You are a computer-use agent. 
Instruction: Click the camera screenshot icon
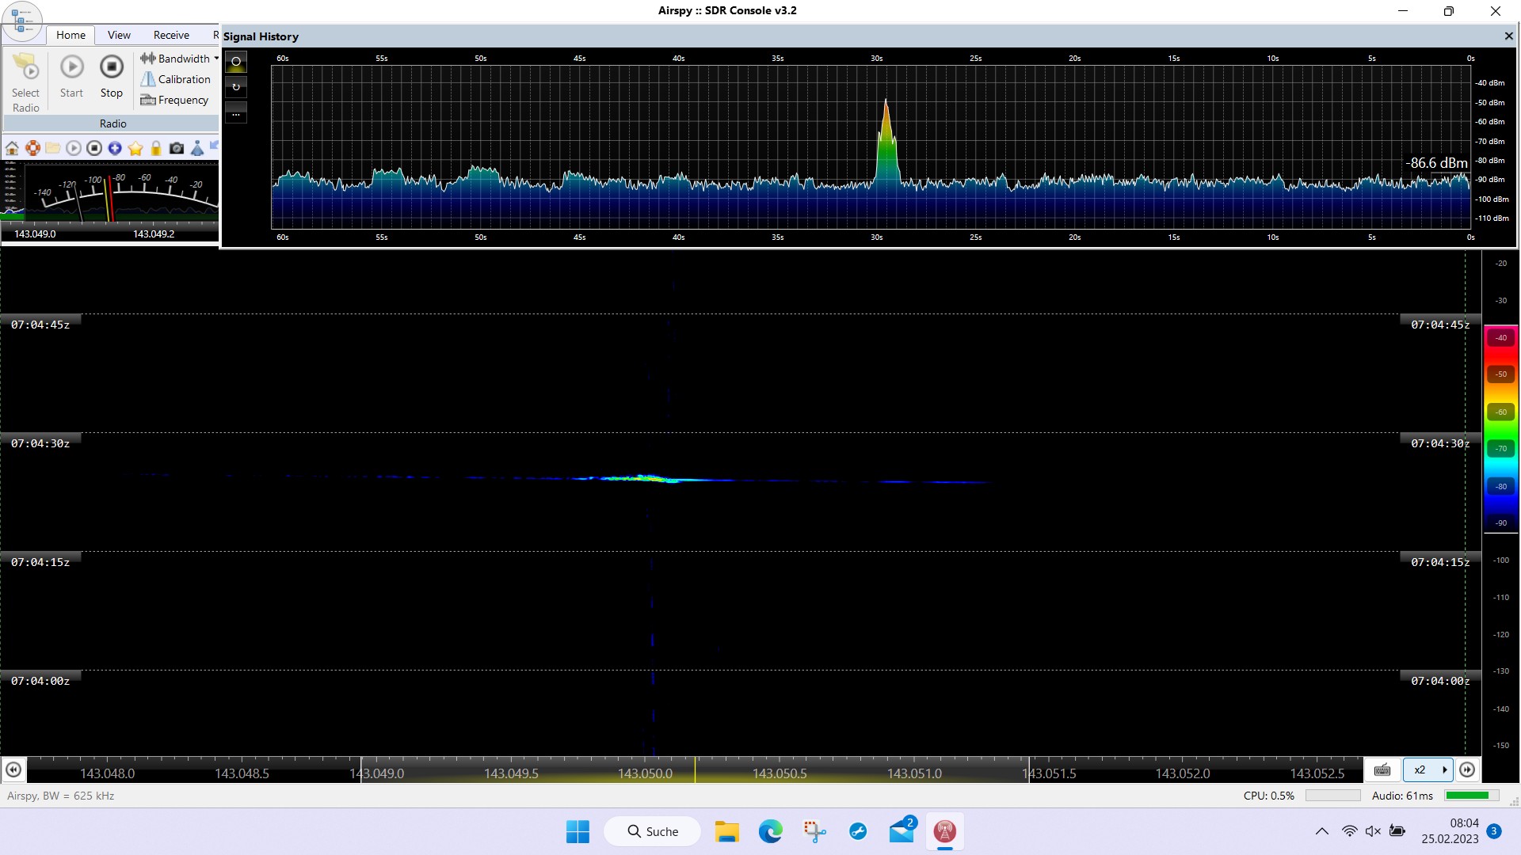[177, 148]
